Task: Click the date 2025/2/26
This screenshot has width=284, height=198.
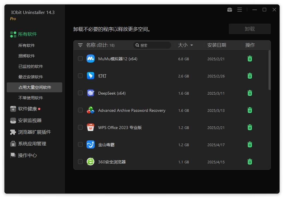Action: coord(216,76)
